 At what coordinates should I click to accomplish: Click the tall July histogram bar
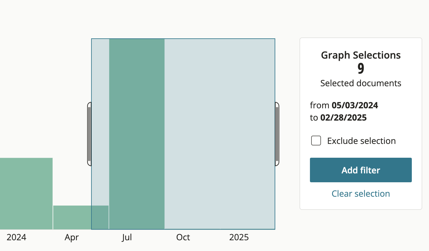(137, 134)
